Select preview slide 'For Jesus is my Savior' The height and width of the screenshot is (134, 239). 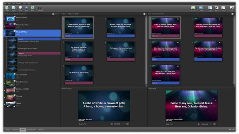pos(79,51)
